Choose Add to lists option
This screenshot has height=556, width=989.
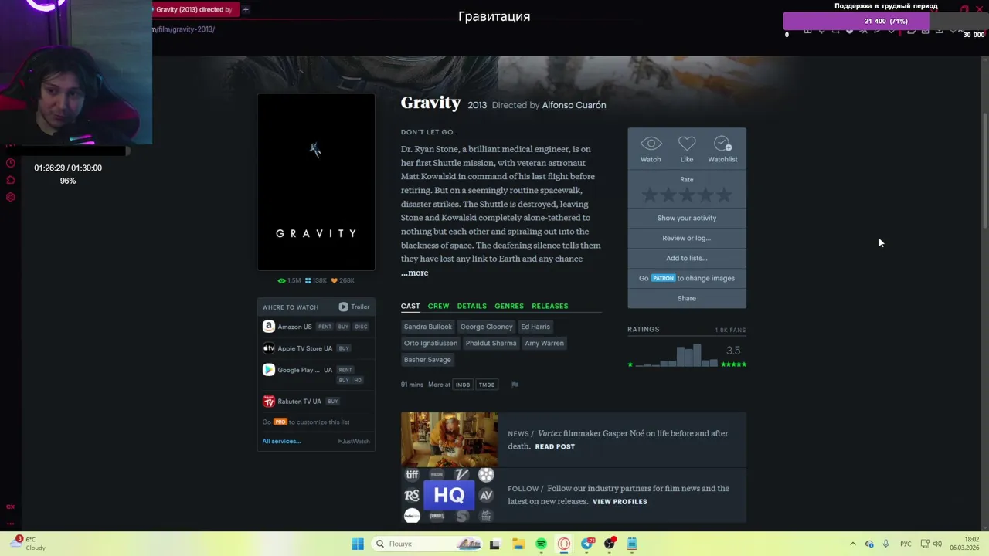pyautogui.click(x=687, y=258)
